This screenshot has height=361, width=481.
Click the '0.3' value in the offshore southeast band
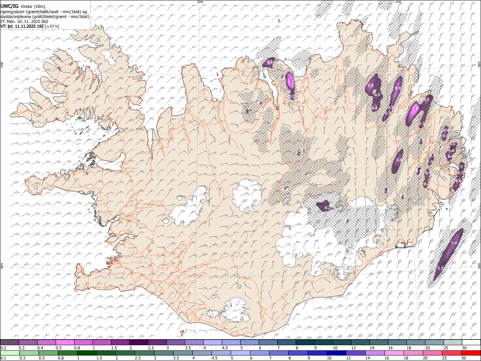pos(441,268)
